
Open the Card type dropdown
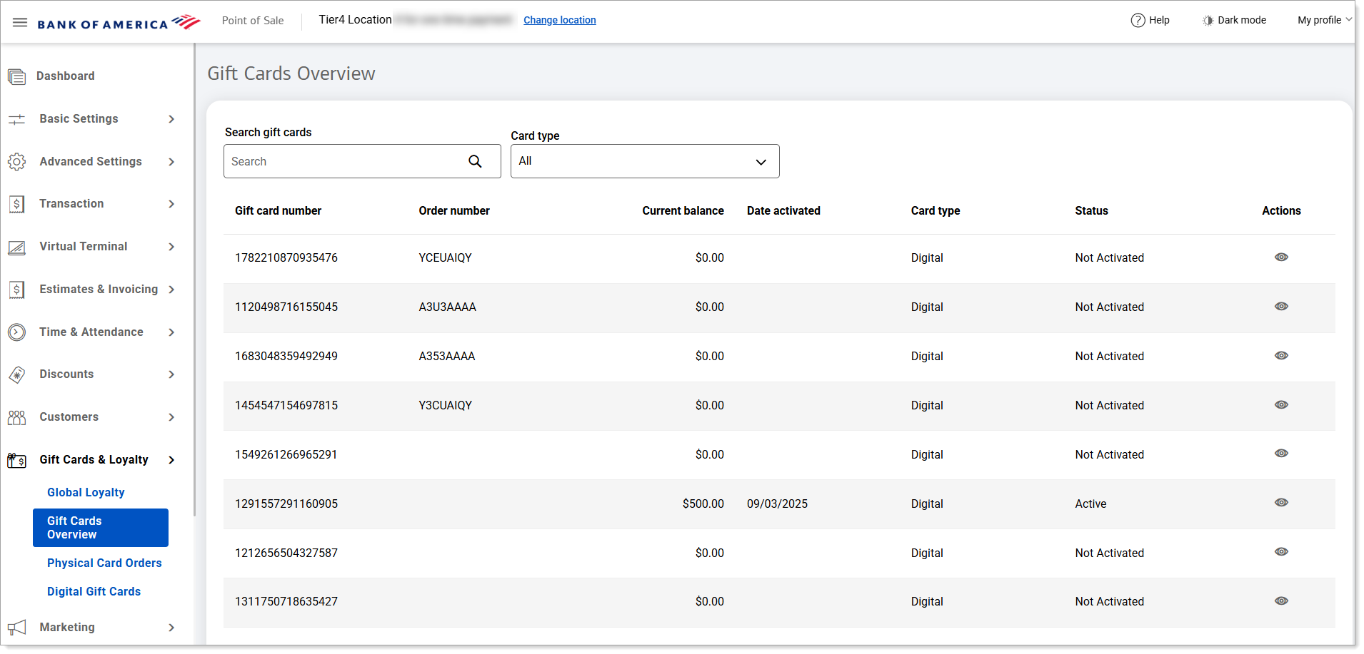tap(644, 162)
